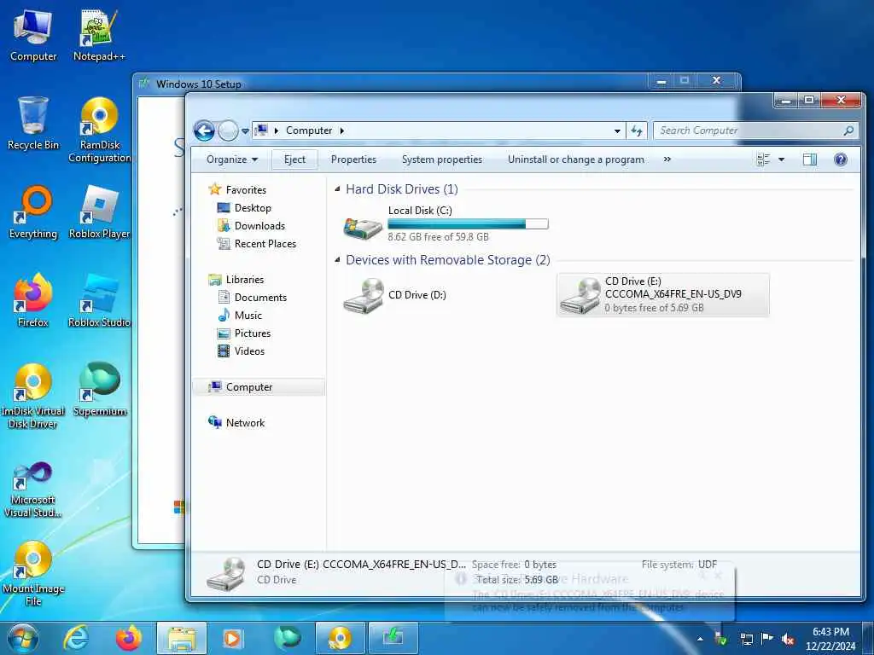Image resolution: width=874 pixels, height=655 pixels.
Task: Click the taskbar clock showing 6:43 PM
Action: click(x=830, y=639)
